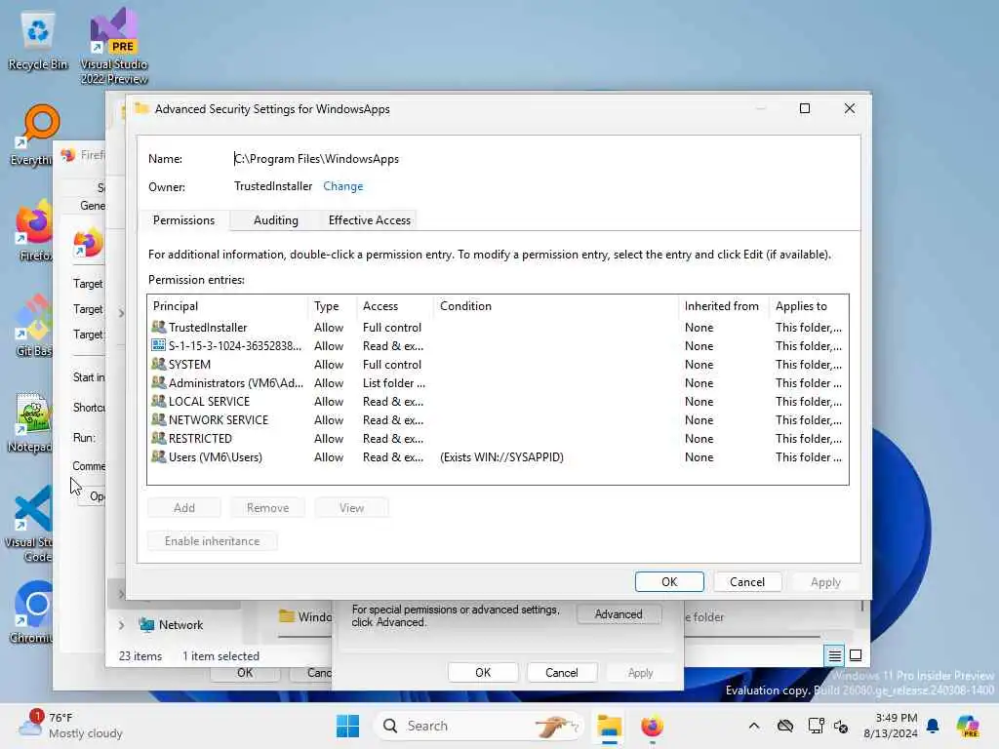Sort entries by Access column header
The width and height of the screenshot is (999, 749).
[x=396, y=306]
